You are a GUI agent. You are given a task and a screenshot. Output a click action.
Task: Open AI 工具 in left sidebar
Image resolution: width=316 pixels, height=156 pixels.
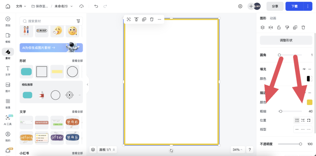8,119
